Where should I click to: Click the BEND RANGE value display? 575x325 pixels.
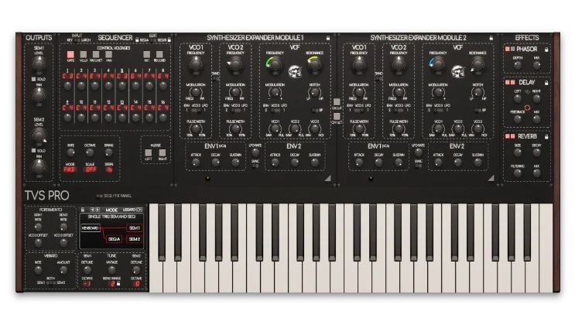click(x=112, y=283)
